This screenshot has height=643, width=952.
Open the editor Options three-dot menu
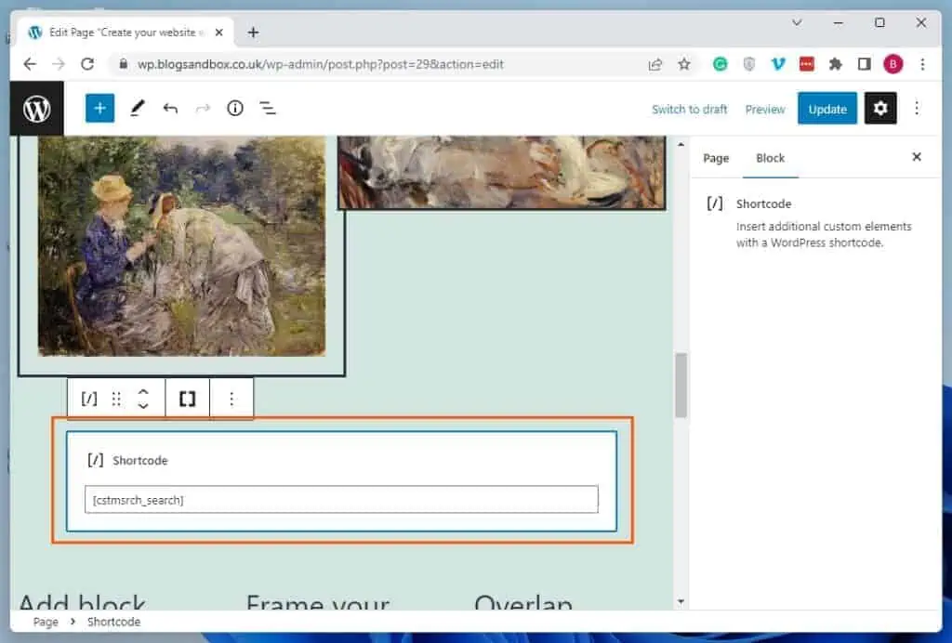point(917,109)
